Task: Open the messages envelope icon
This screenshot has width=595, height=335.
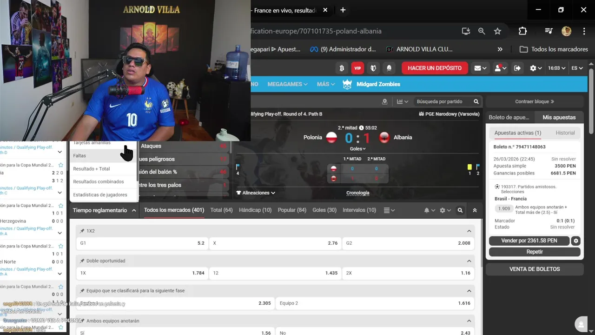Action: [x=480, y=68]
